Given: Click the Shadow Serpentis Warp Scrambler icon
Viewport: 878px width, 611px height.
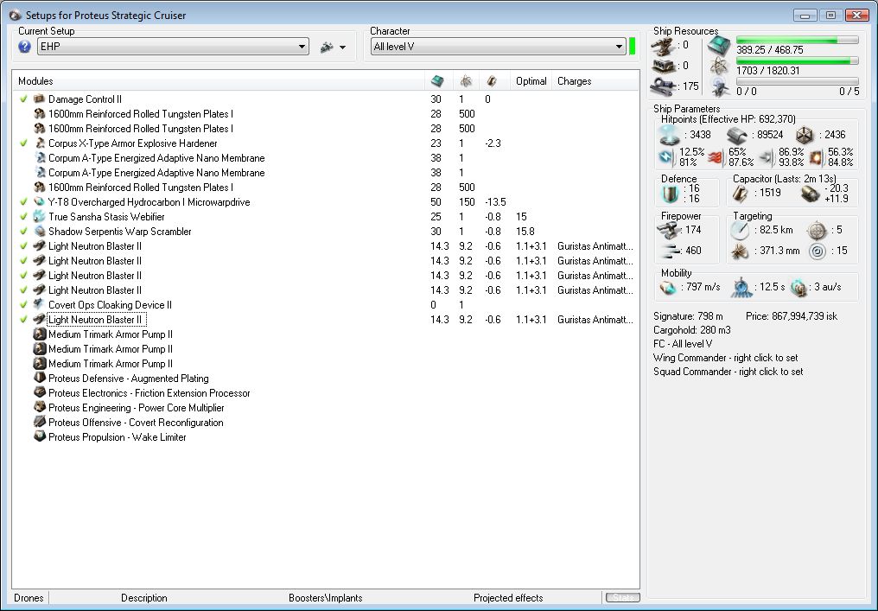Looking at the screenshot, I should (39, 232).
